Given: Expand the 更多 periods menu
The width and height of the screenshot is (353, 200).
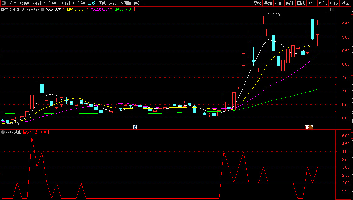Looking at the screenshot, I should coord(138,3).
